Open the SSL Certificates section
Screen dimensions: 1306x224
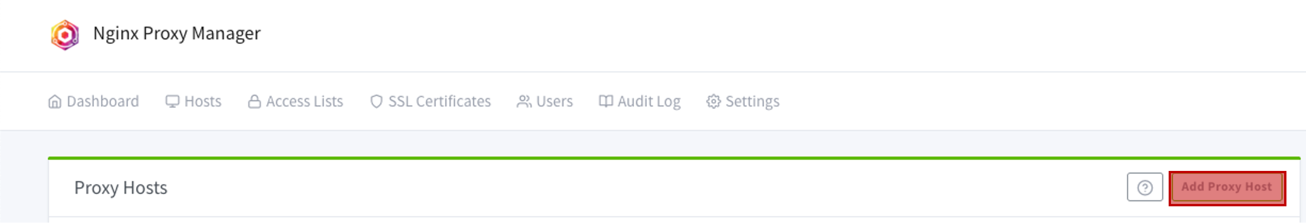pos(430,102)
